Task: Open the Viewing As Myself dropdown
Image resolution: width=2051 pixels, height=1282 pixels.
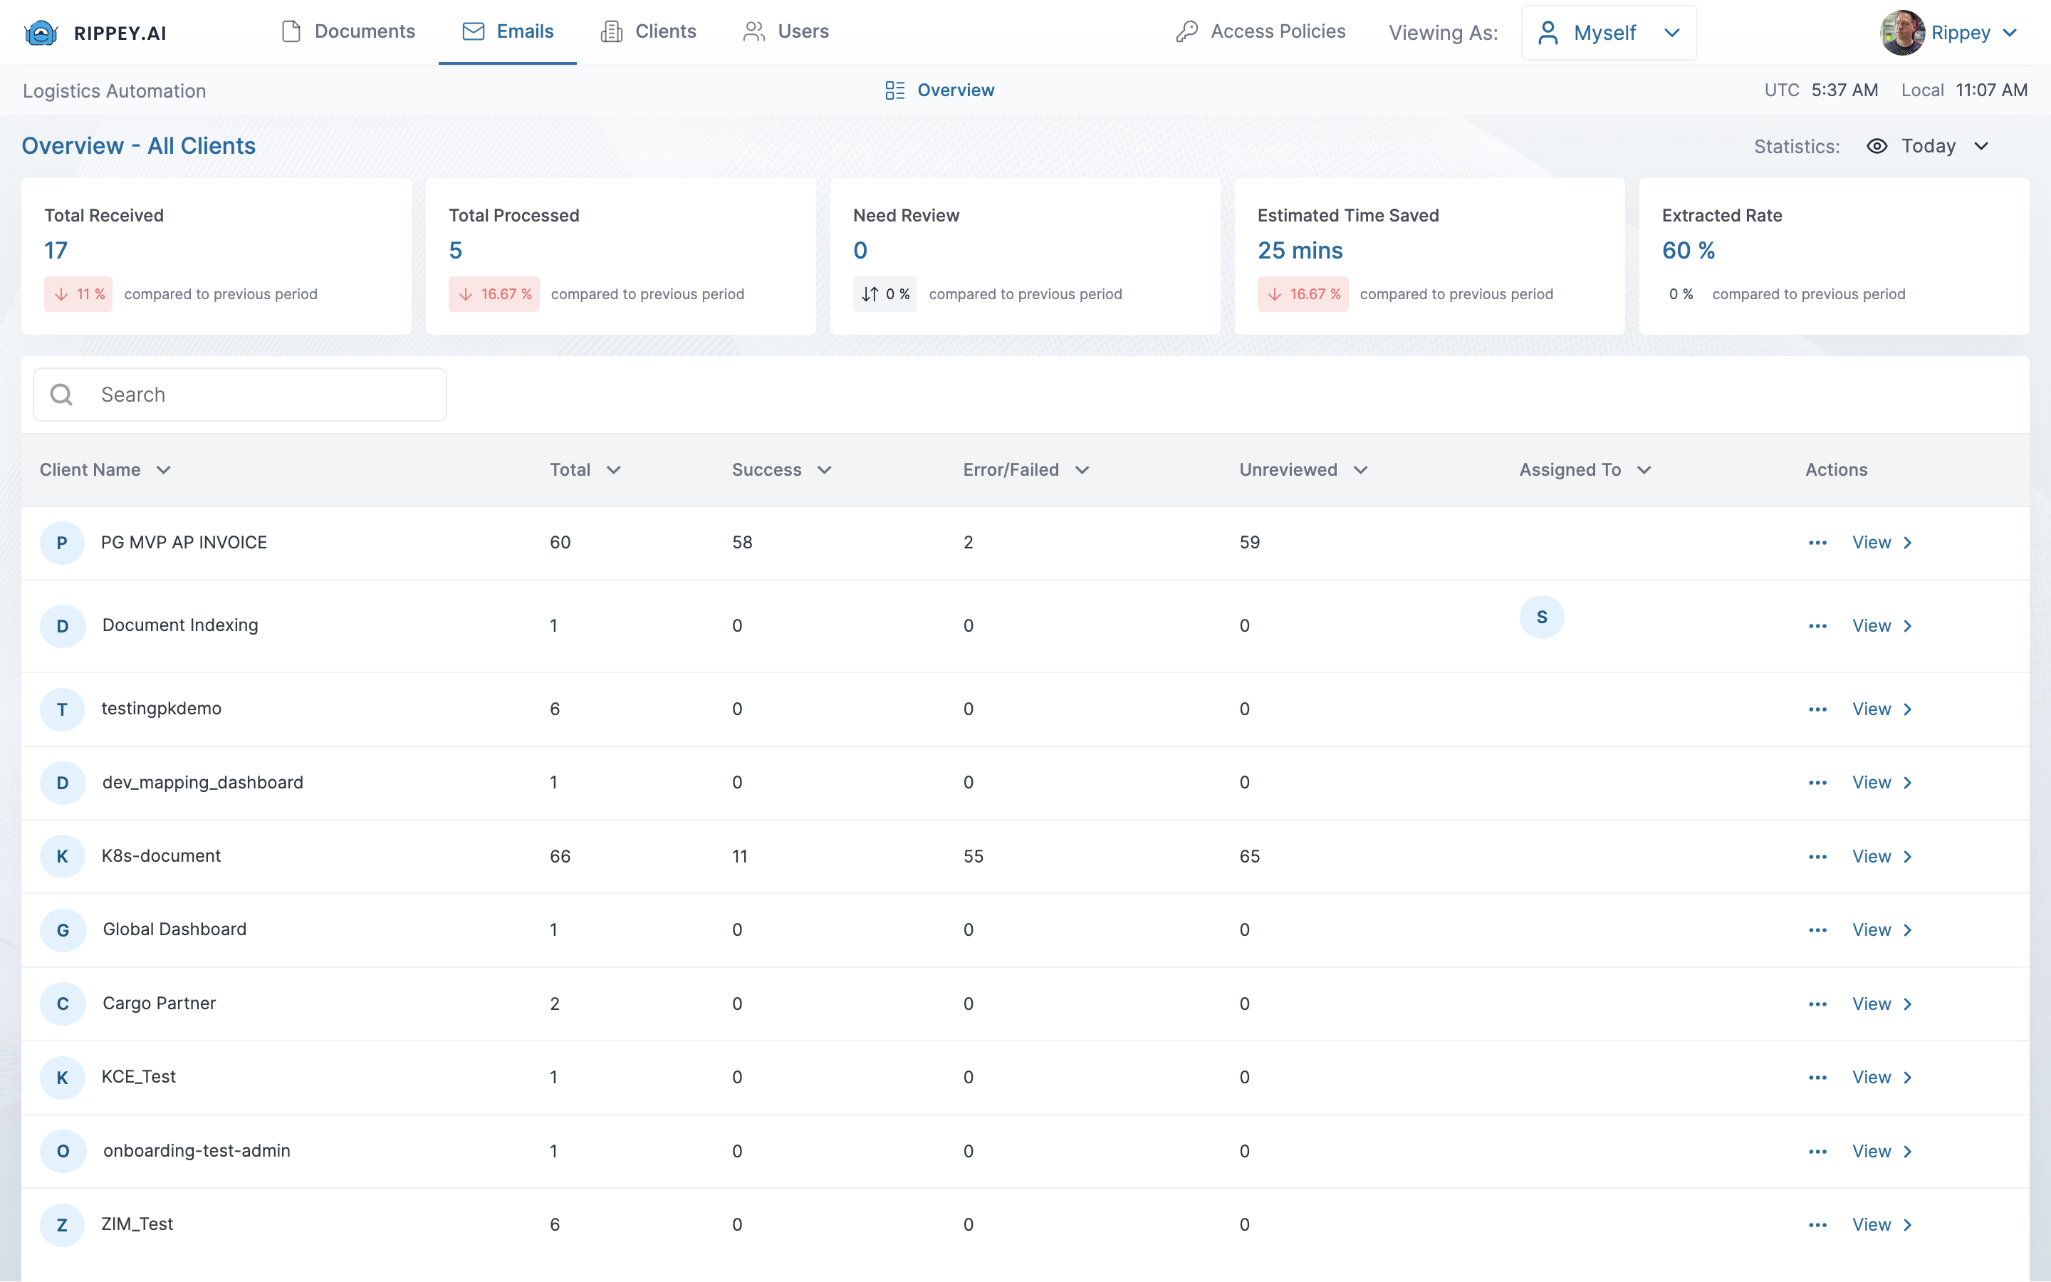Action: [1609, 33]
